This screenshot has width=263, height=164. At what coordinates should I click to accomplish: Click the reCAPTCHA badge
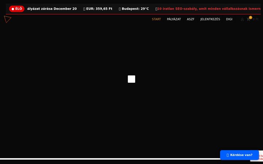[x=261, y=156]
